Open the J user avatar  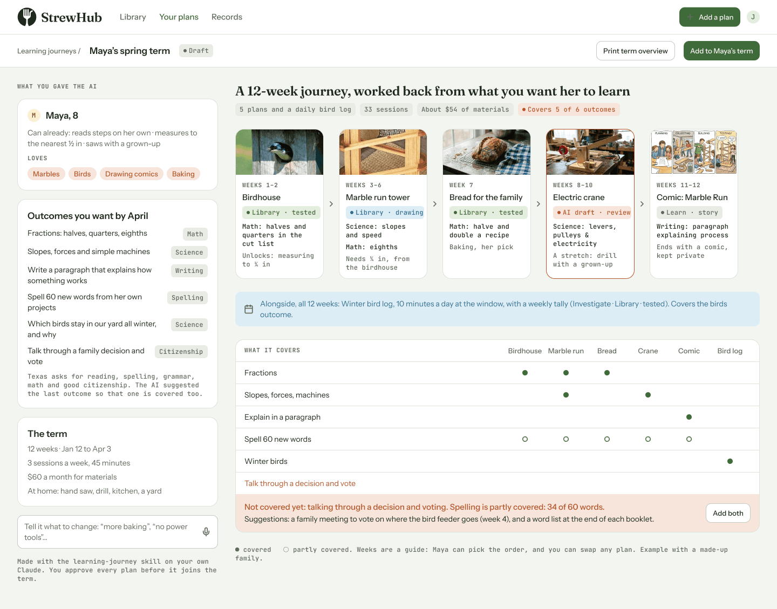pos(753,17)
